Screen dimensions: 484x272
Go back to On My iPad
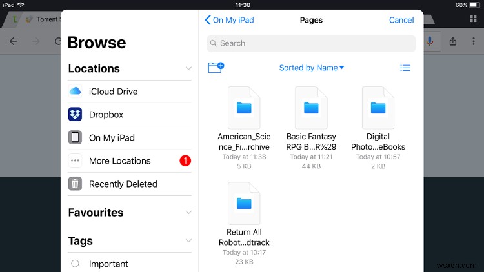pyautogui.click(x=229, y=20)
